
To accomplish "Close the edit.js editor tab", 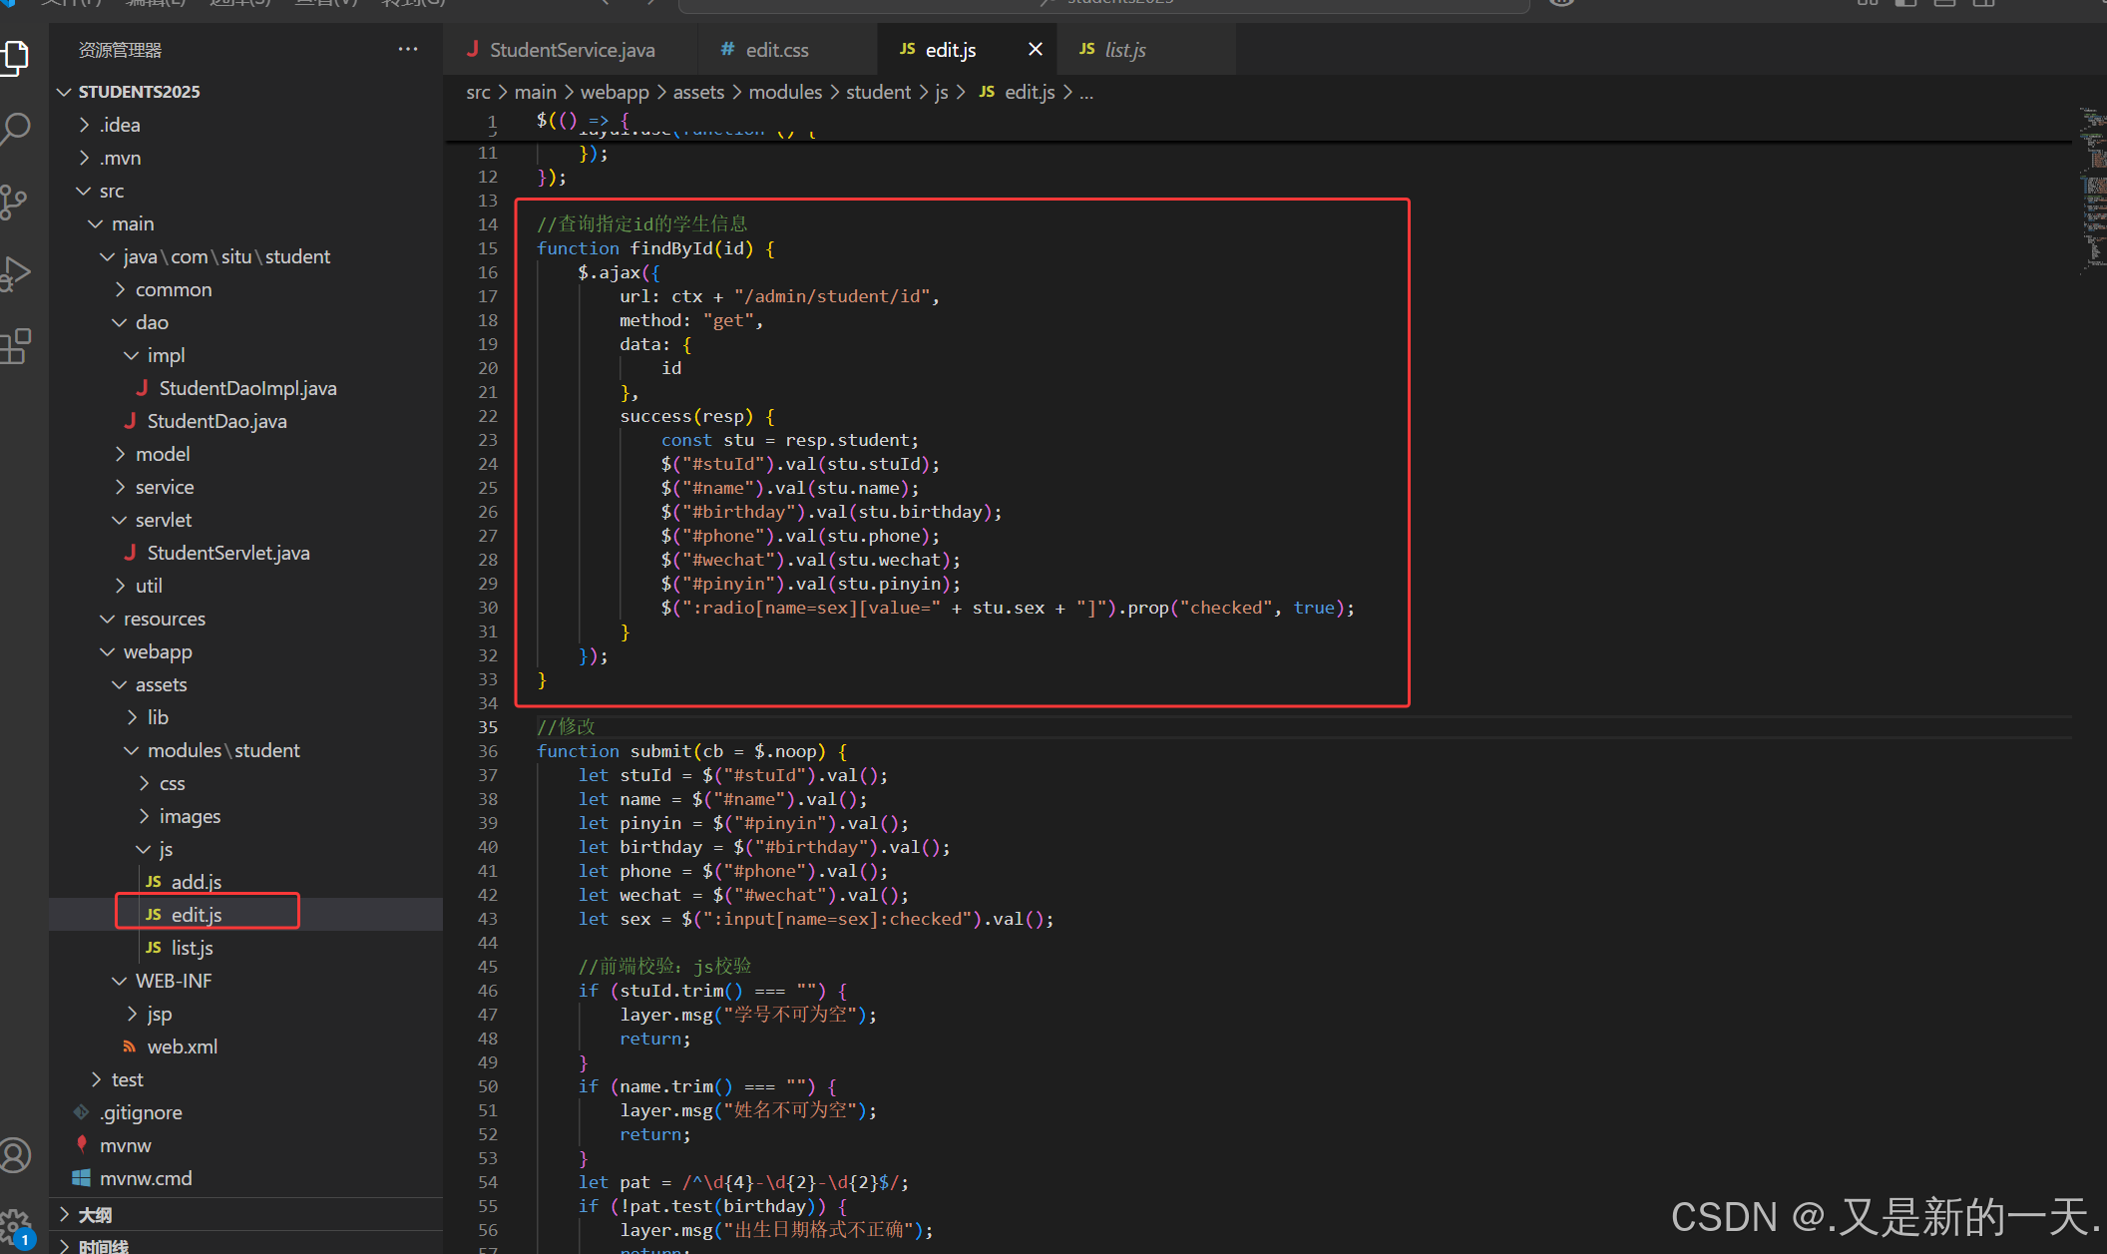I will click(1036, 49).
